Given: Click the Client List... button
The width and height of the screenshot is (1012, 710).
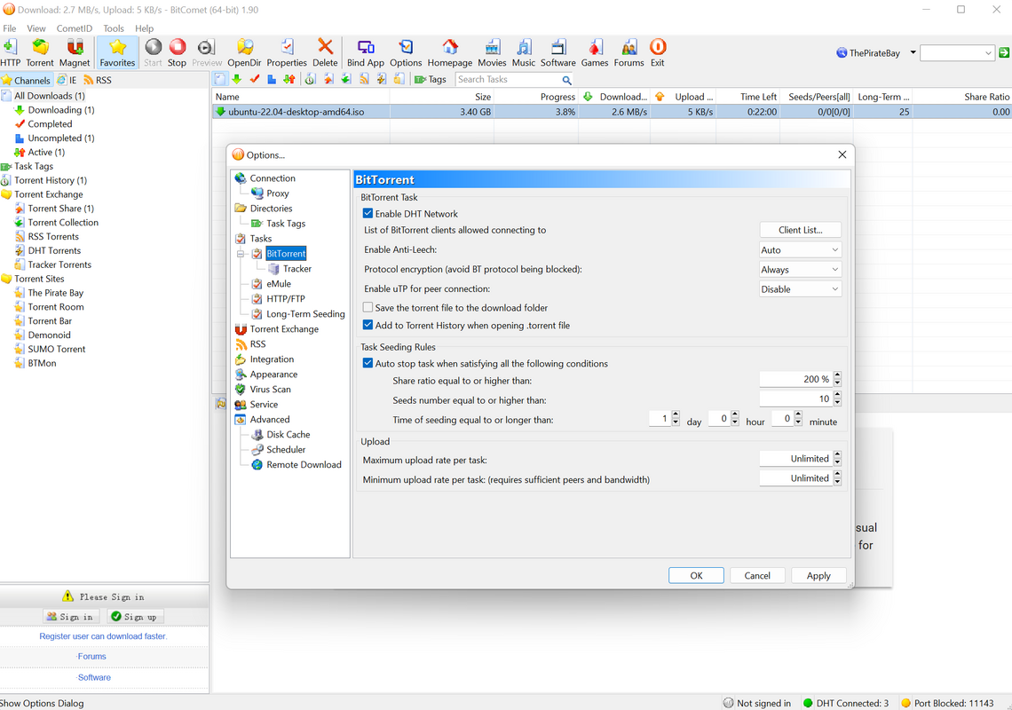Looking at the screenshot, I should point(800,230).
